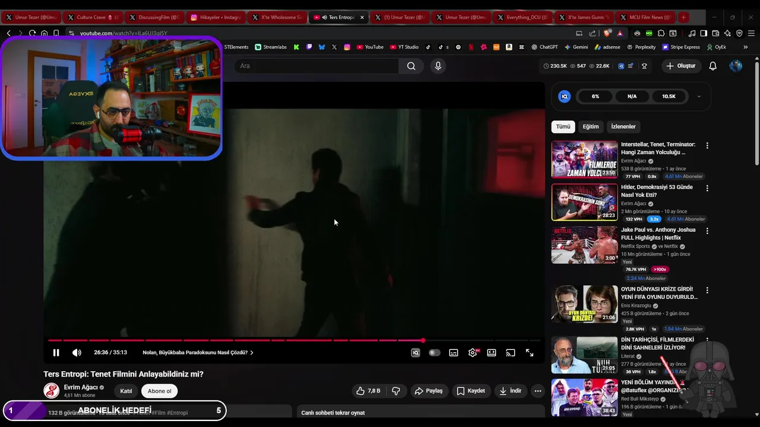Open the YT Studio bookmark
This screenshot has width=760, height=427.
click(x=404, y=47)
